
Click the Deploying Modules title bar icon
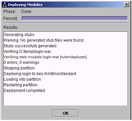[5, 5]
